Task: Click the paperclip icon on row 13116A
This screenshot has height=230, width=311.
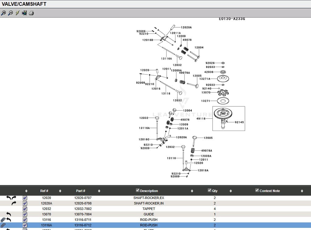Action: (3, 225)
